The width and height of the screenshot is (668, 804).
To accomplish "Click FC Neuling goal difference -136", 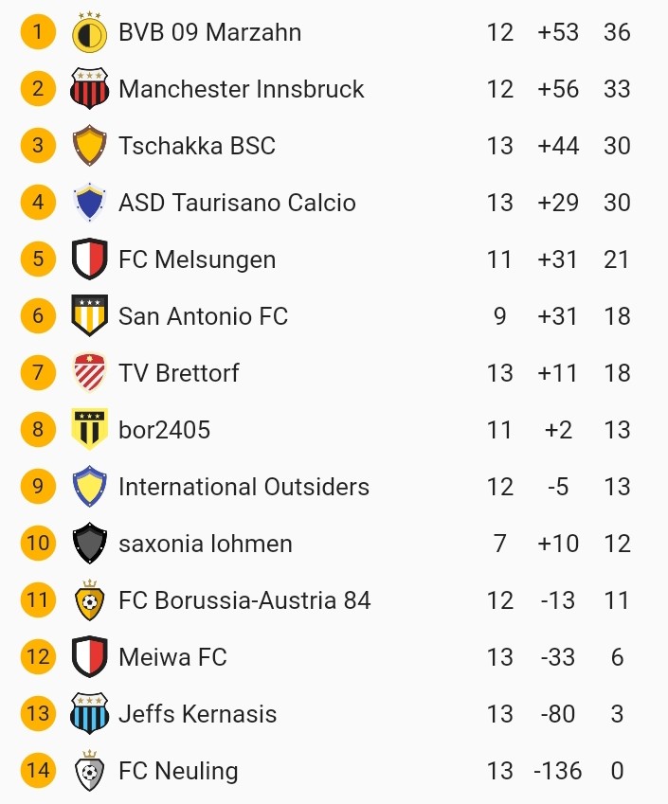I will click(x=557, y=771).
